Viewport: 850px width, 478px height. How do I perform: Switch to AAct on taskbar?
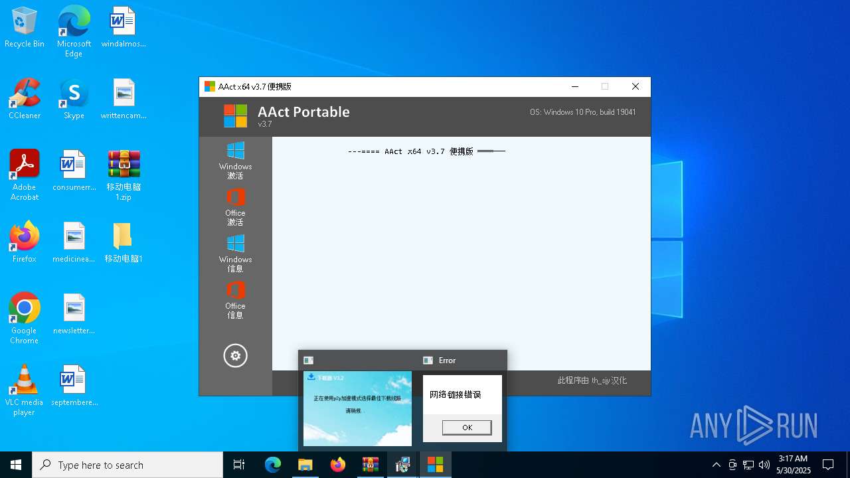point(435,465)
